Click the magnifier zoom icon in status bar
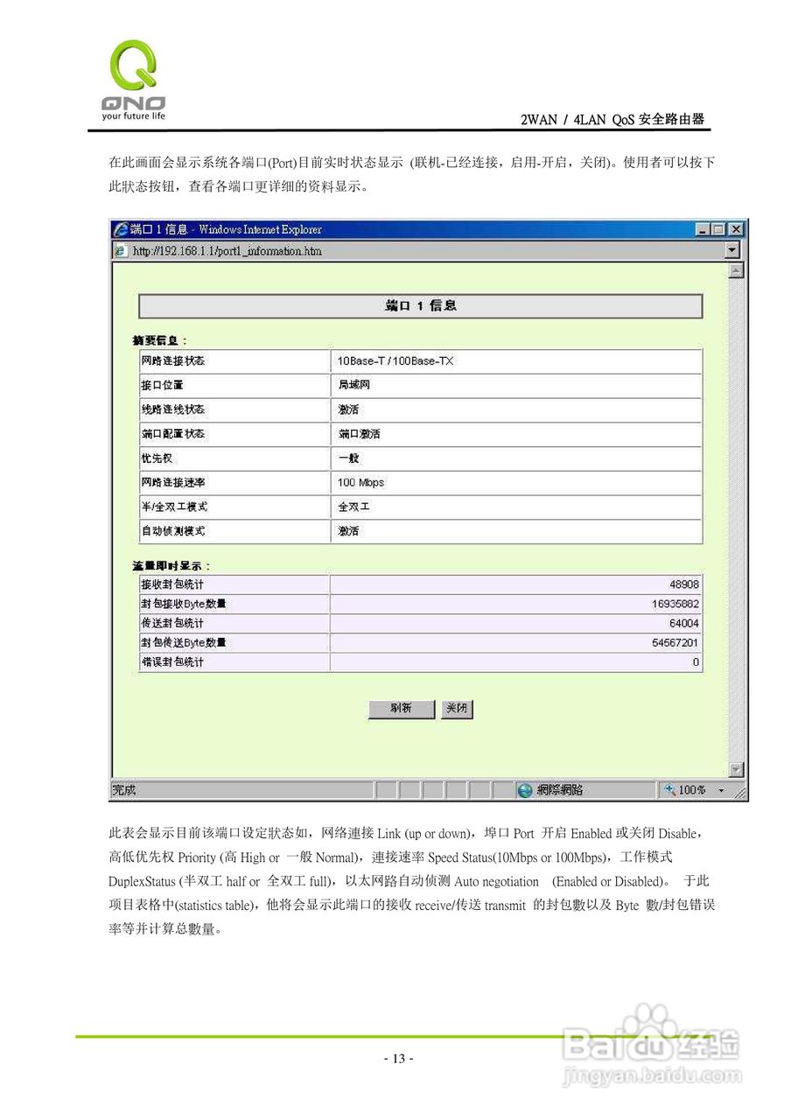This screenshot has width=791, height=1120. coord(670,790)
